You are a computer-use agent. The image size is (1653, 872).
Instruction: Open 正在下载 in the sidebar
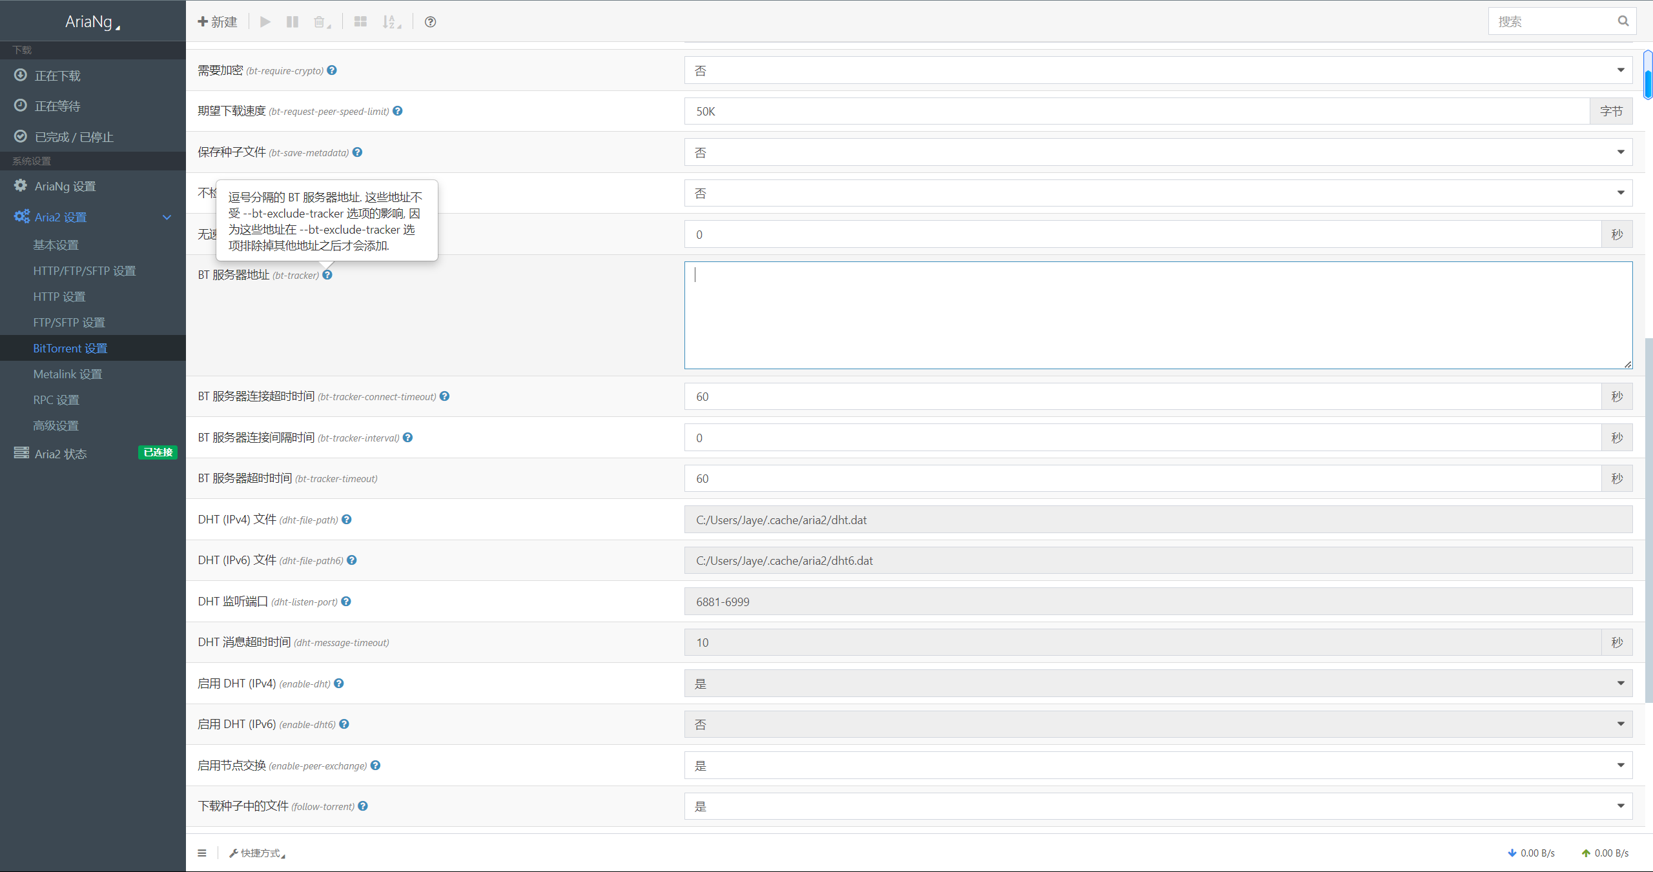pos(93,76)
